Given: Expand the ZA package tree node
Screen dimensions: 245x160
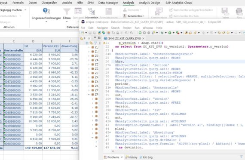Looking at the screenshot, I should tap(89, 60).
